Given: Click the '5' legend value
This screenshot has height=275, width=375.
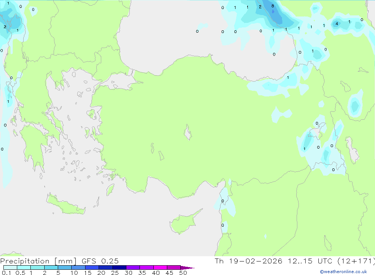Looking at the screenshot, I should point(58,273).
